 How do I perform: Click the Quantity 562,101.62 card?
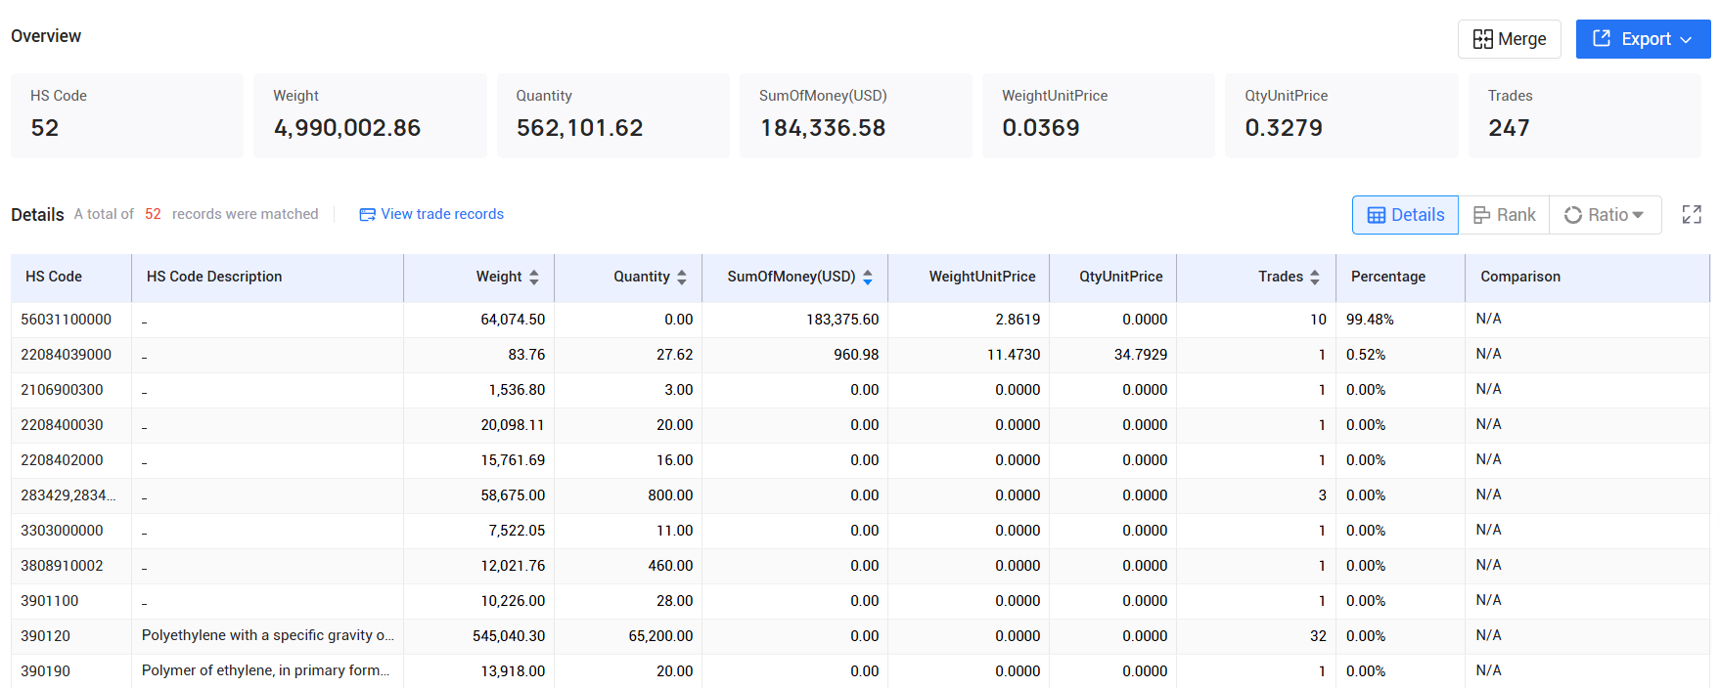[613, 115]
